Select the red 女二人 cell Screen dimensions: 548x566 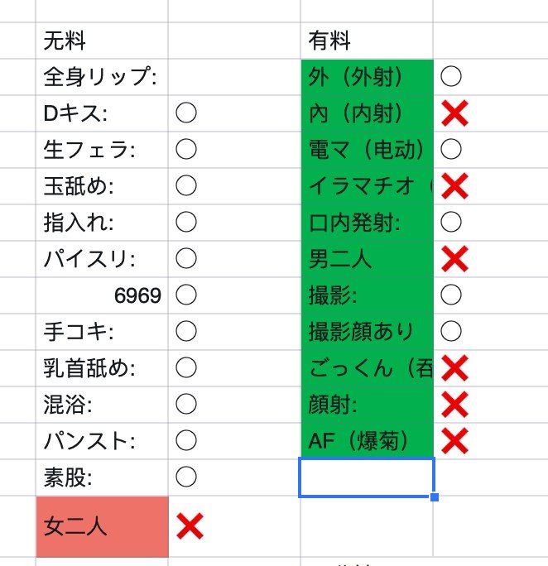[103, 526]
